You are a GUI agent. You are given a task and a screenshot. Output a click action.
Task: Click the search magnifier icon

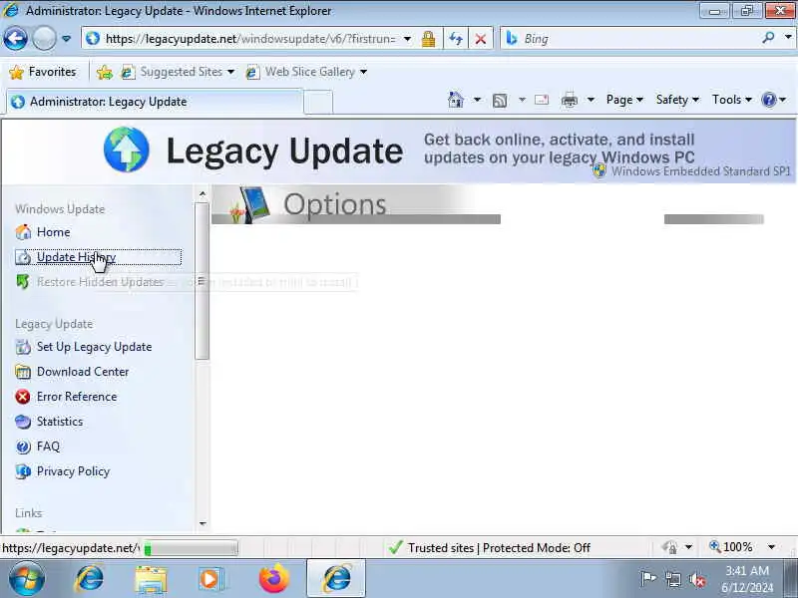point(768,37)
